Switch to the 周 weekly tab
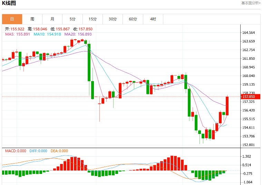The width and height of the screenshot is (262, 185). (32, 19)
